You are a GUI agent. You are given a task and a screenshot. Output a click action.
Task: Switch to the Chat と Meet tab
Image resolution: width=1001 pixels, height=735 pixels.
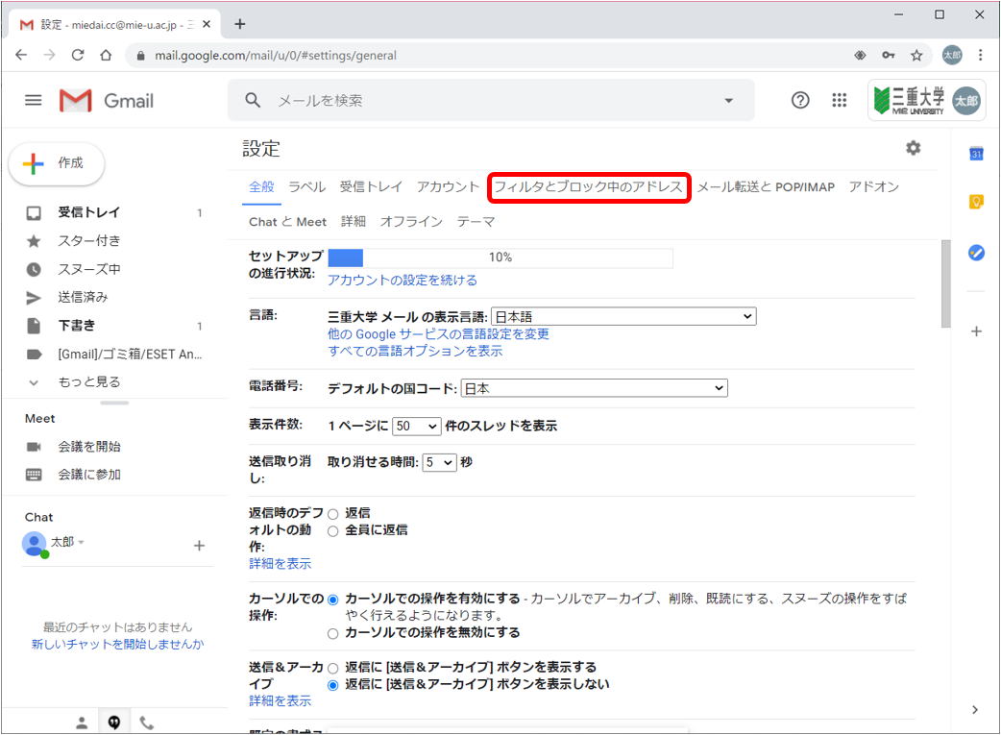(x=287, y=222)
